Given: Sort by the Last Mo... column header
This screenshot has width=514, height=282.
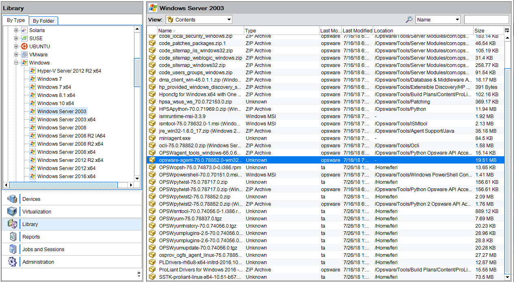Looking at the screenshot, I should tap(330, 30).
